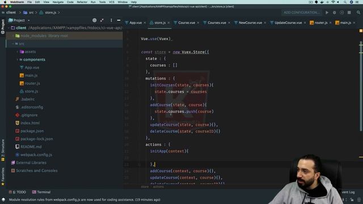Open Project panel options (three dots)
The height and width of the screenshot is (204, 363).
click(x=111, y=20)
